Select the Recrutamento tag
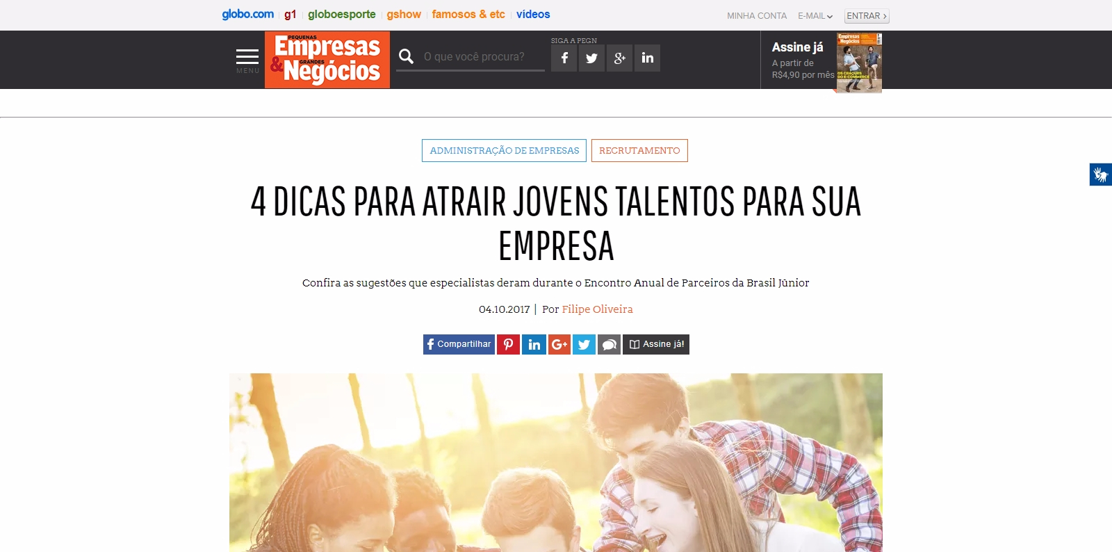1112x552 pixels. [x=639, y=151]
